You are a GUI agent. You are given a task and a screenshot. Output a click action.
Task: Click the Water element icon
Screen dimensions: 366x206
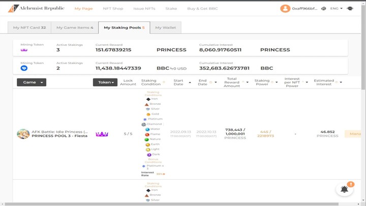147,129
